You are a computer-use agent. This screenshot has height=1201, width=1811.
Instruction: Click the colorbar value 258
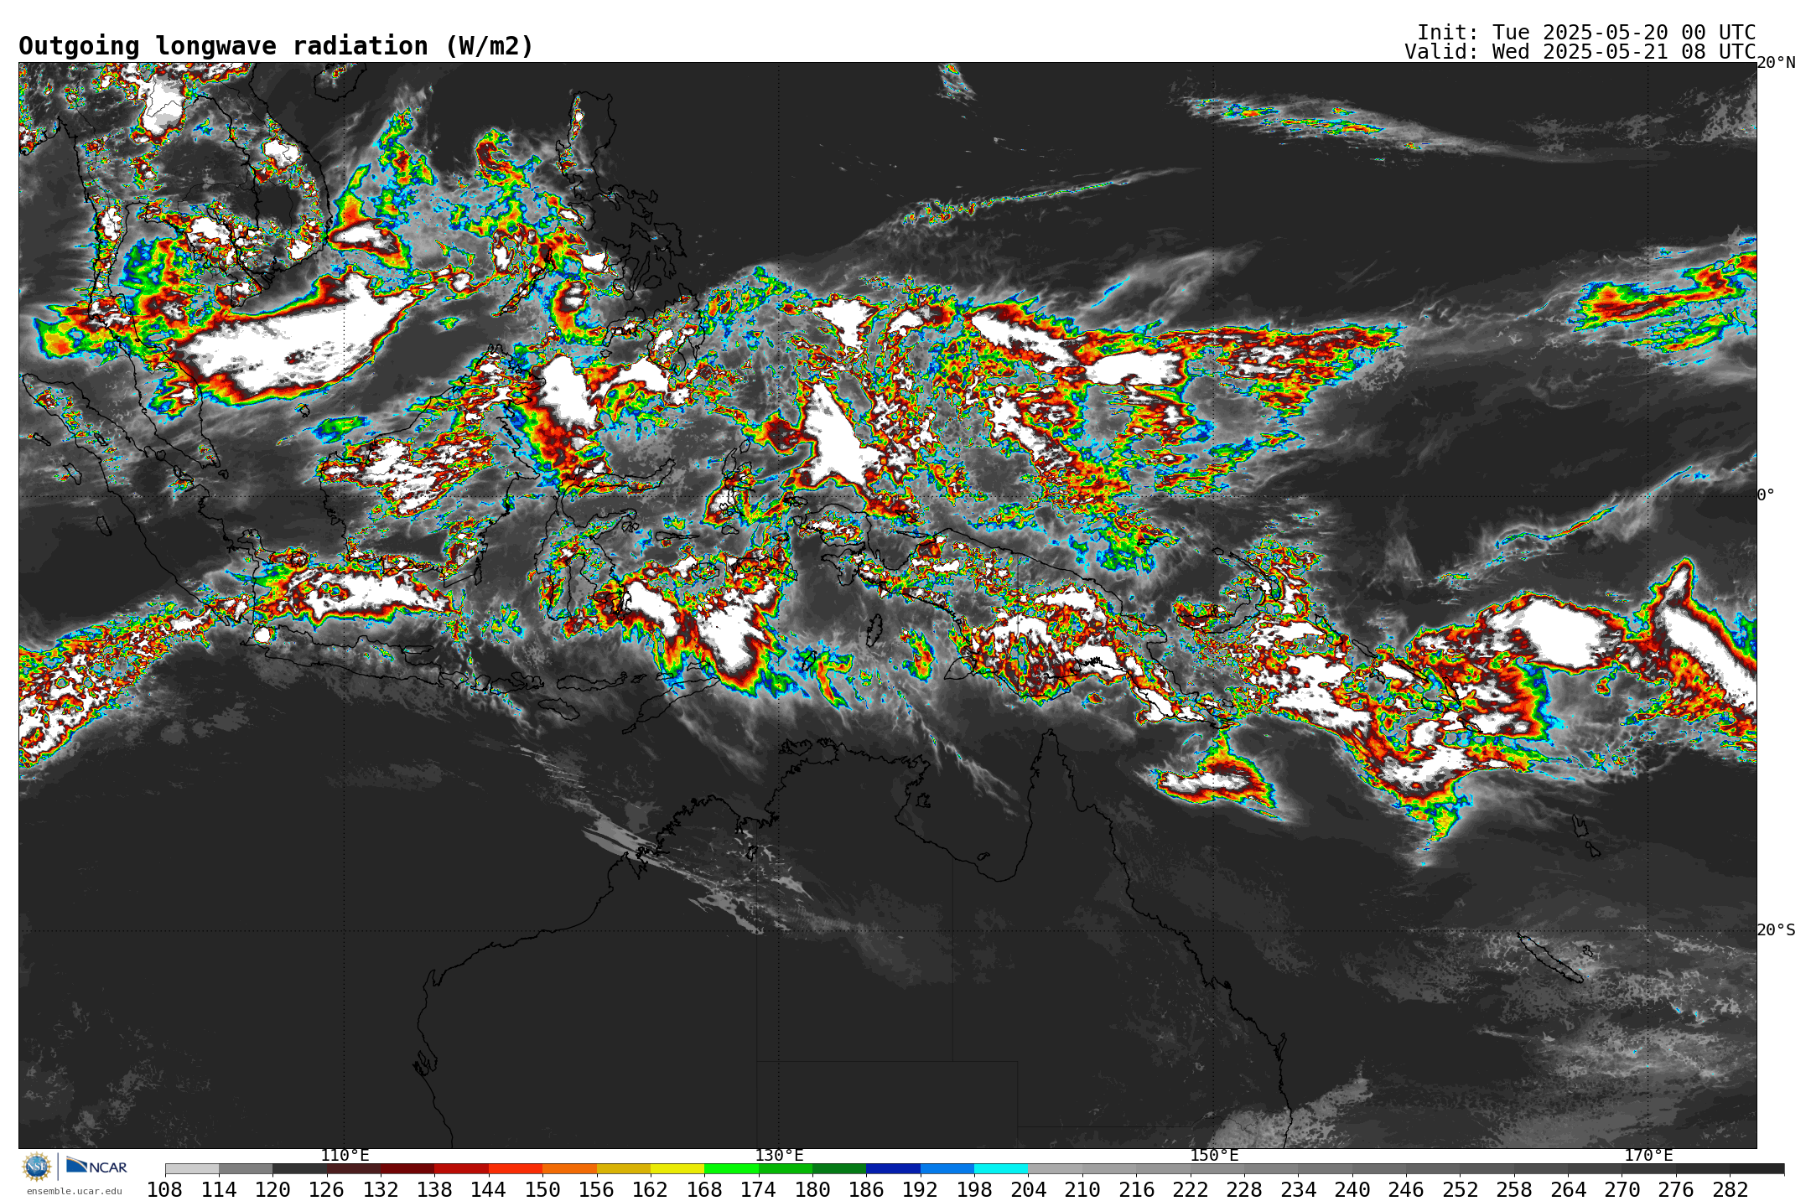point(1513,1190)
